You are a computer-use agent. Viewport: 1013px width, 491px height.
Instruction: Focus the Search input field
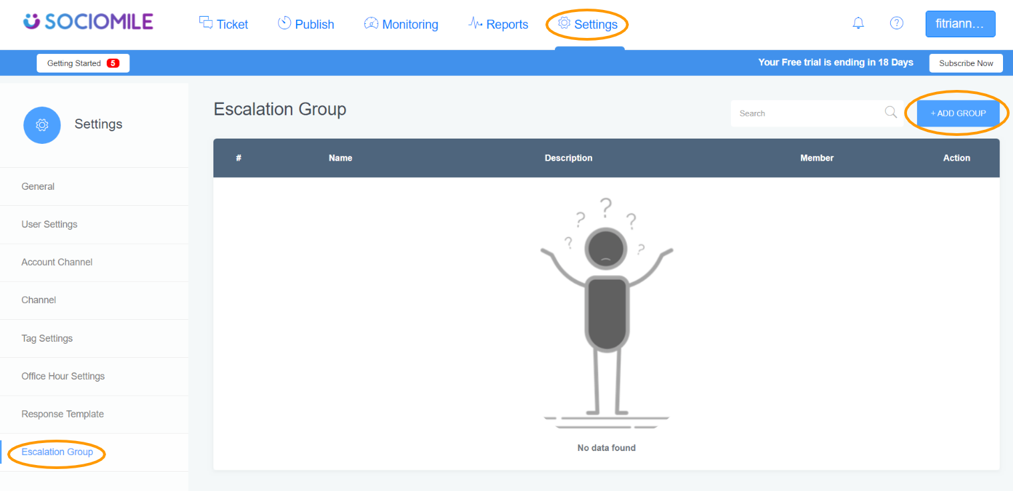[x=817, y=113]
